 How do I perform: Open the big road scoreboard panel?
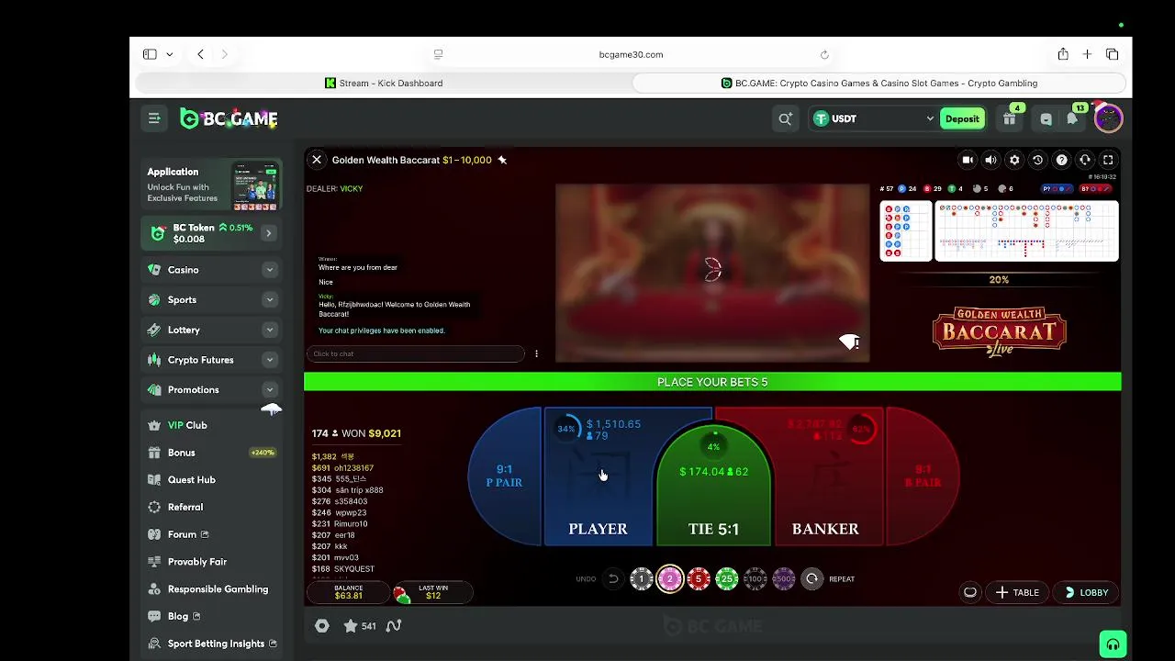point(1026,231)
